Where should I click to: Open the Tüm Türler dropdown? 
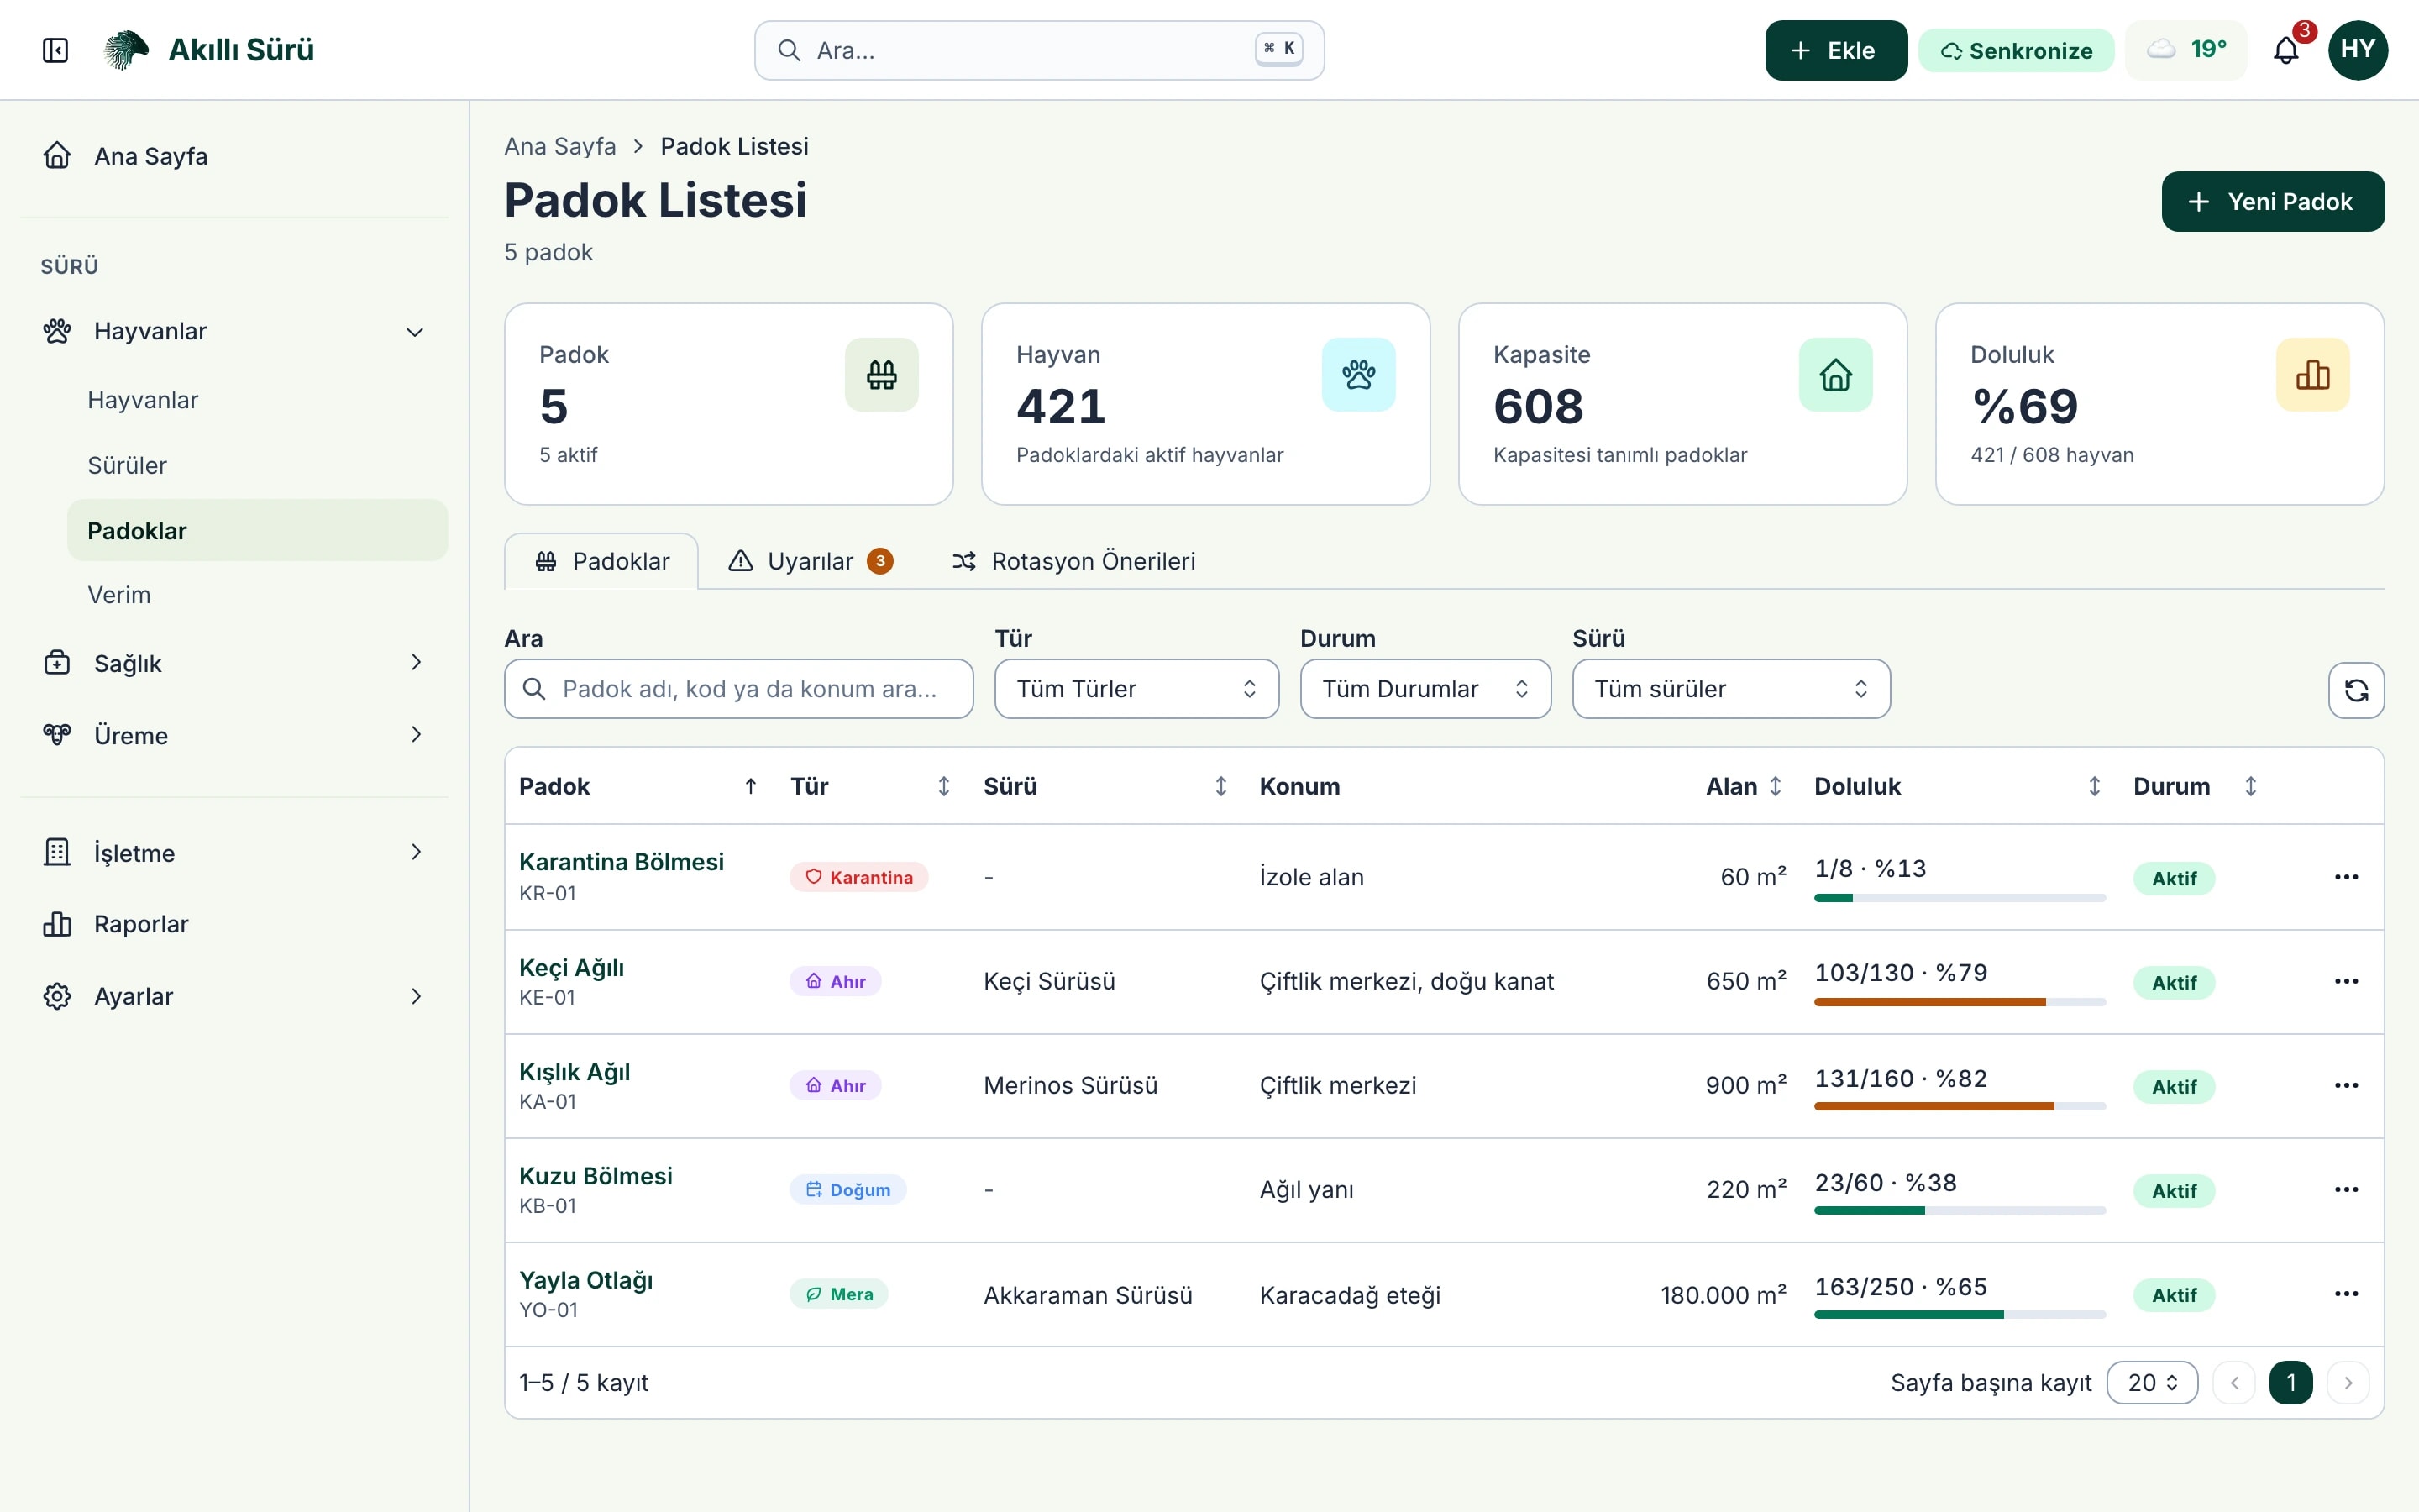pyautogui.click(x=1136, y=689)
